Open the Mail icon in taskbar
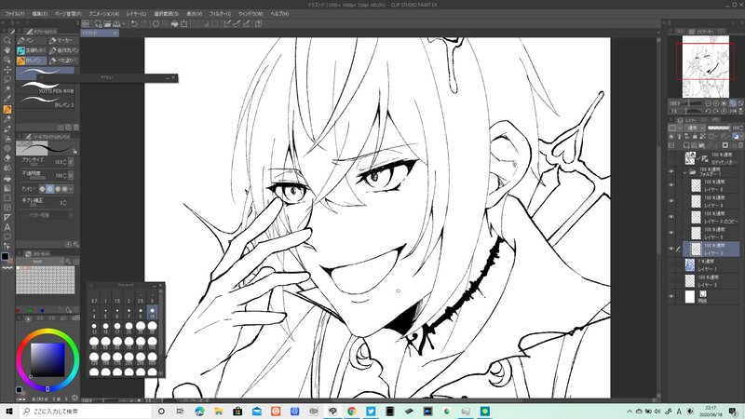Screen dimensions: 745x419 [257, 411]
